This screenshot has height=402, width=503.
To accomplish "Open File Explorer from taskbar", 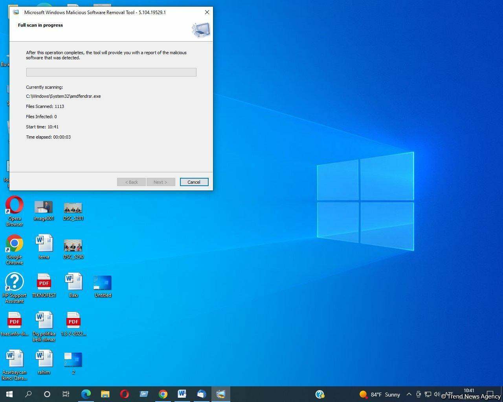I will click(x=105, y=394).
